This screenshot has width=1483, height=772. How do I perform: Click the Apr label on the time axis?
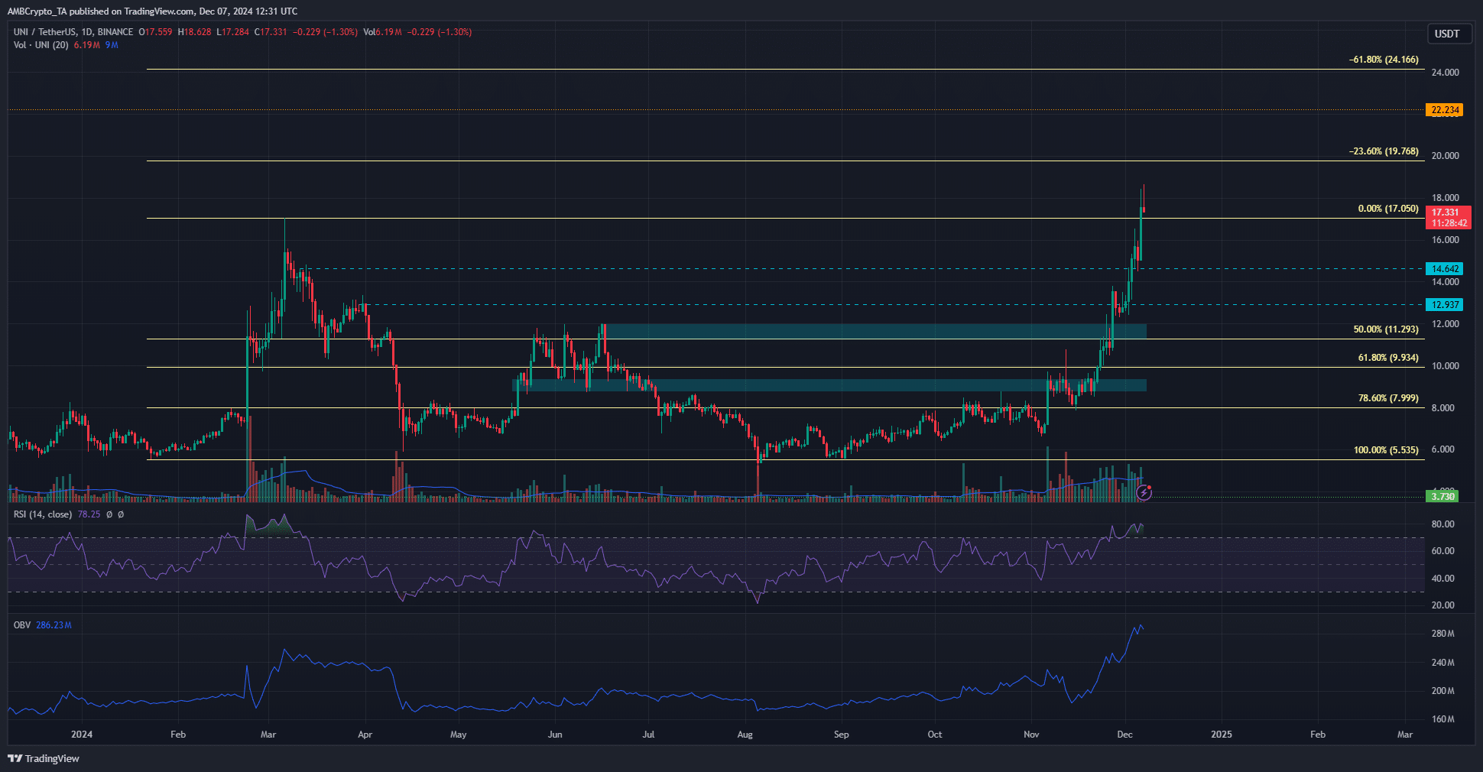tap(365, 735)
